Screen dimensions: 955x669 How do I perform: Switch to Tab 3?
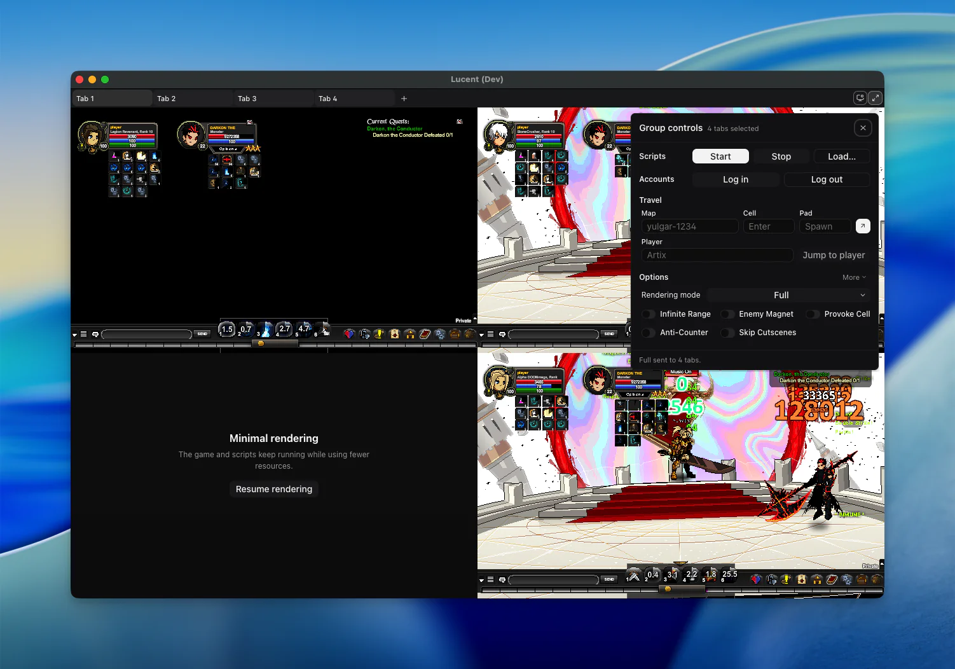273,99
